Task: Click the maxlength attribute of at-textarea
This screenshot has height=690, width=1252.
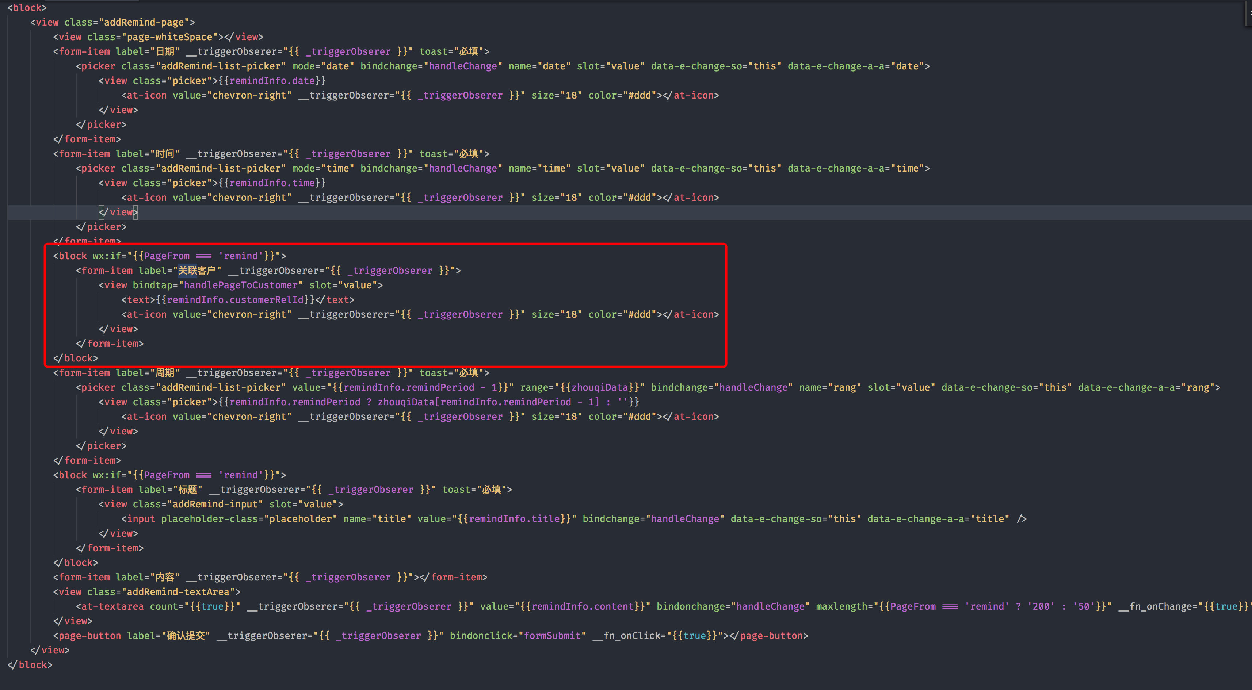Action: point(841,606)
